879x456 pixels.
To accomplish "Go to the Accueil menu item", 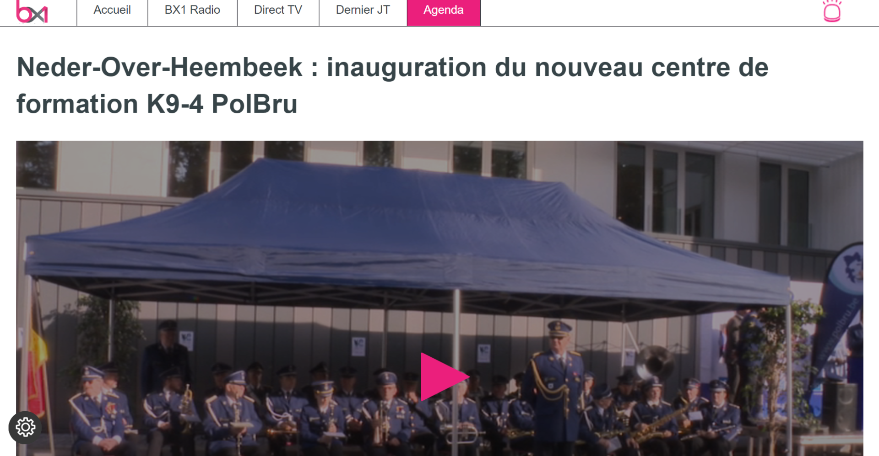I will [112, 10].
